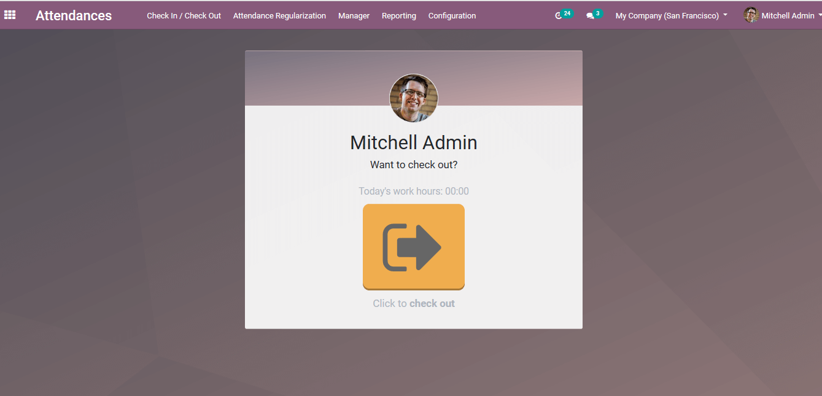
Task: Open the Configuration menu
Action: (452, 16)
